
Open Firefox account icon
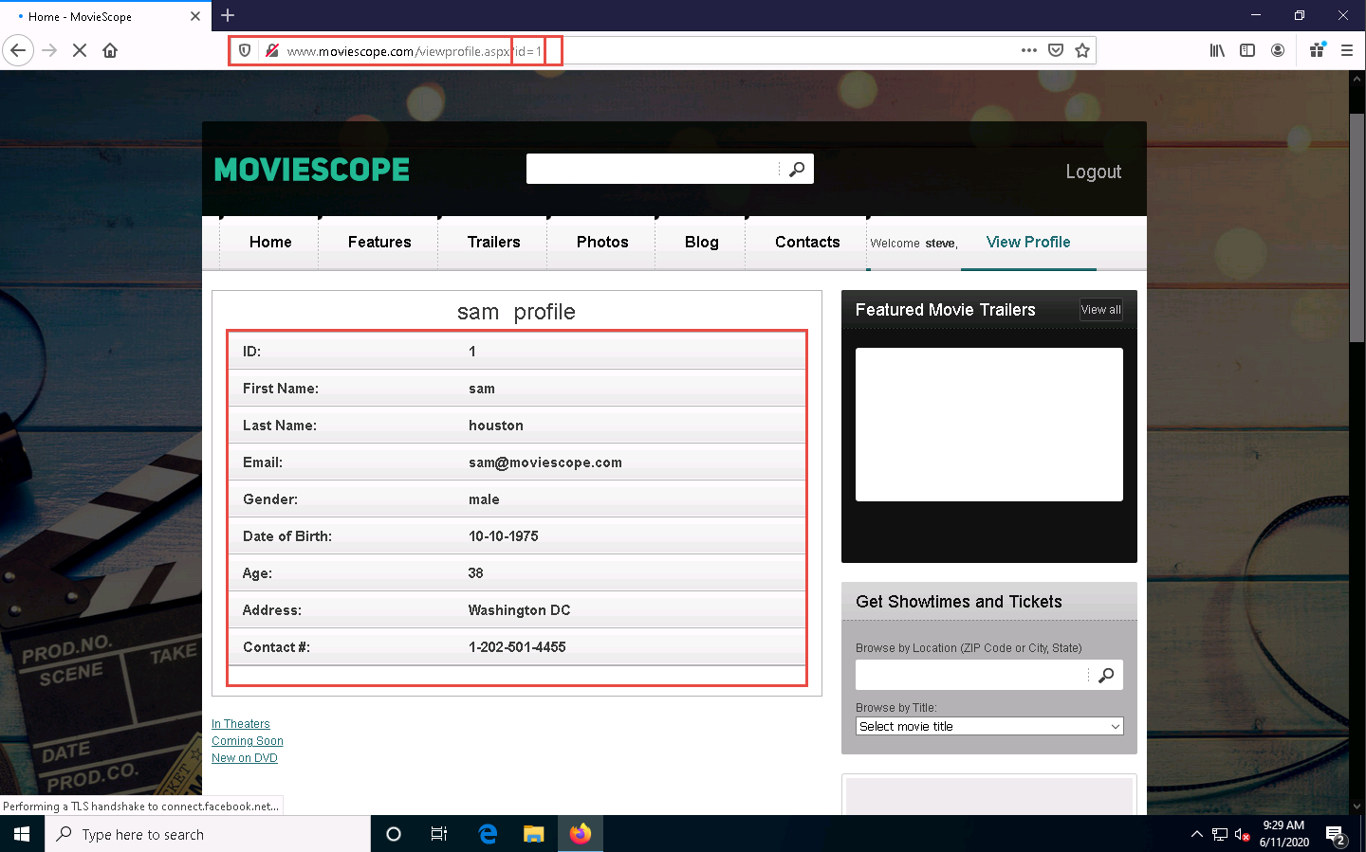(1278, 50)
